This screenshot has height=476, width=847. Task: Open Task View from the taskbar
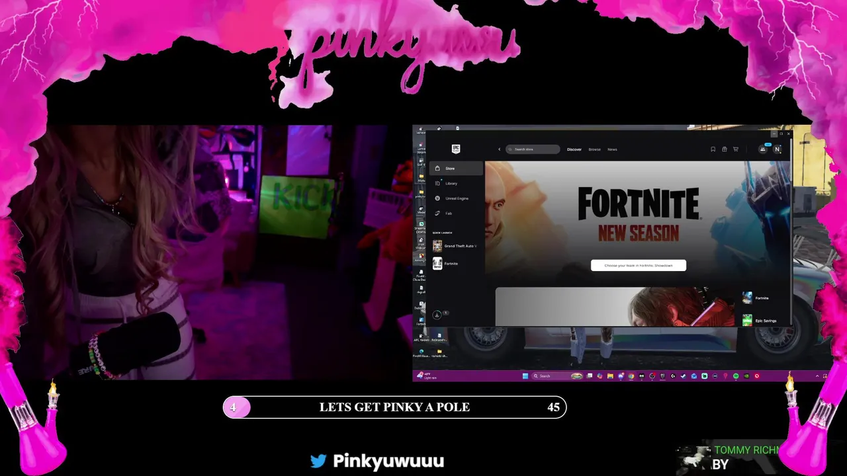click(x=590, y=376)
